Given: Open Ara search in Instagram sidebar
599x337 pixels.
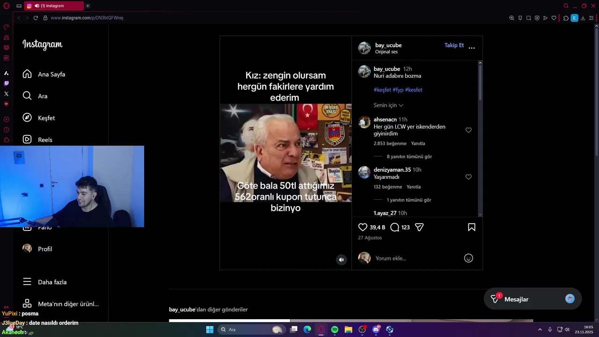Looking at the screenshot, I should coord(35,96).
